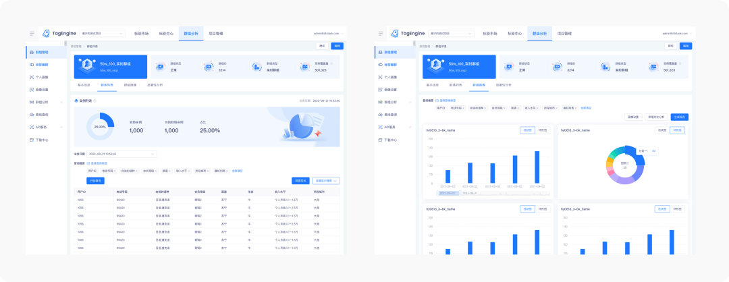Remove the 所在城市 tag in left screen
Viewport: 729px width, 282px height.
(208, 171)
